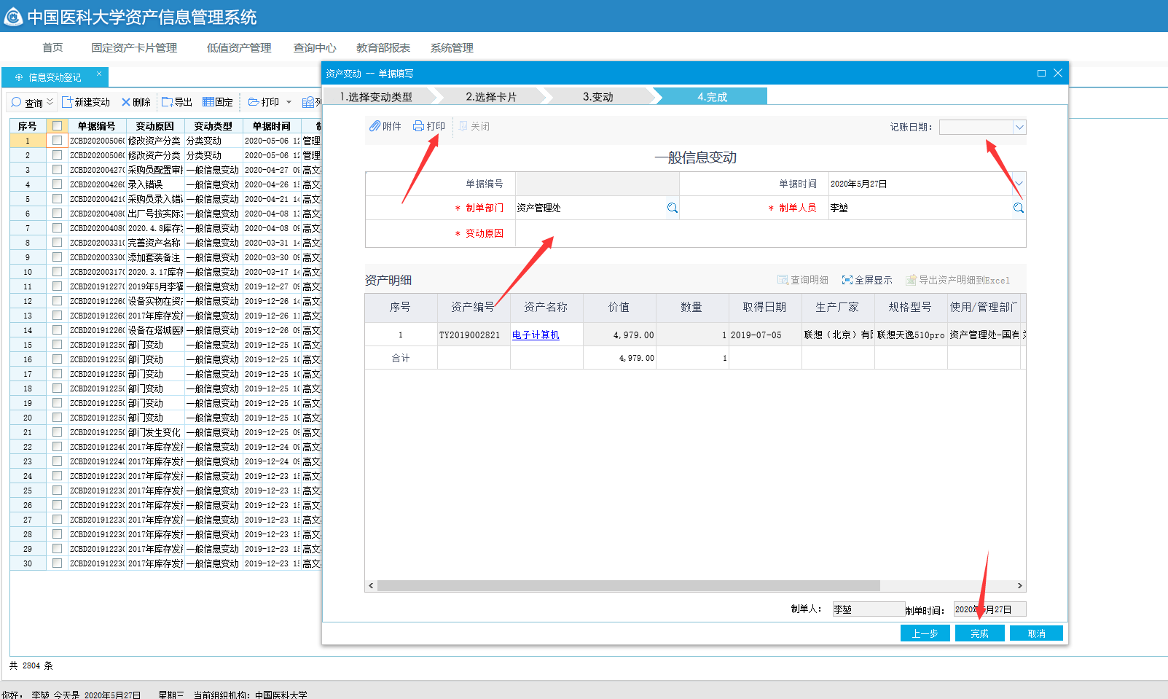Image resolution: width=1168 pixels, height=699 pixels.
Task: Switch to 信息变动登记 tab
Action: (55, 77)
